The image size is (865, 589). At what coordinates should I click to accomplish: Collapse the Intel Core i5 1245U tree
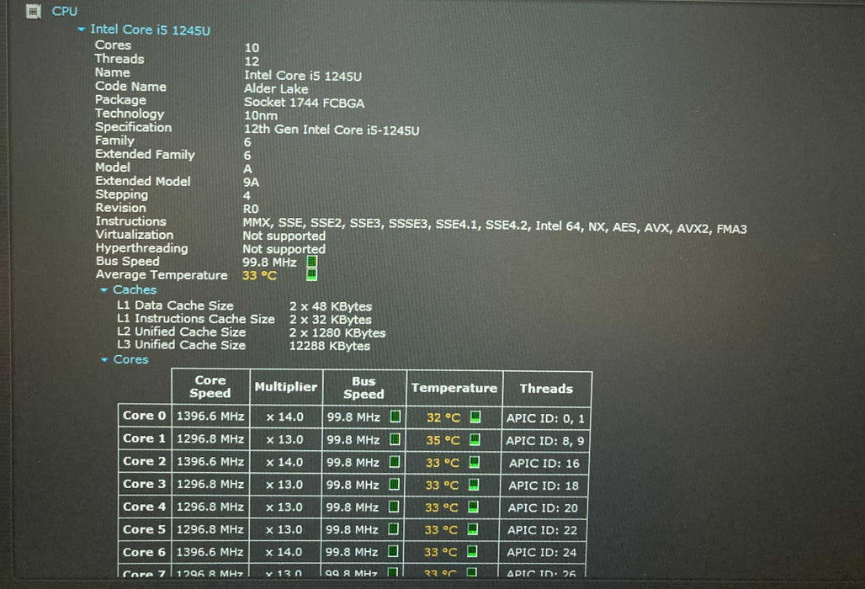(x=81, y=29)
